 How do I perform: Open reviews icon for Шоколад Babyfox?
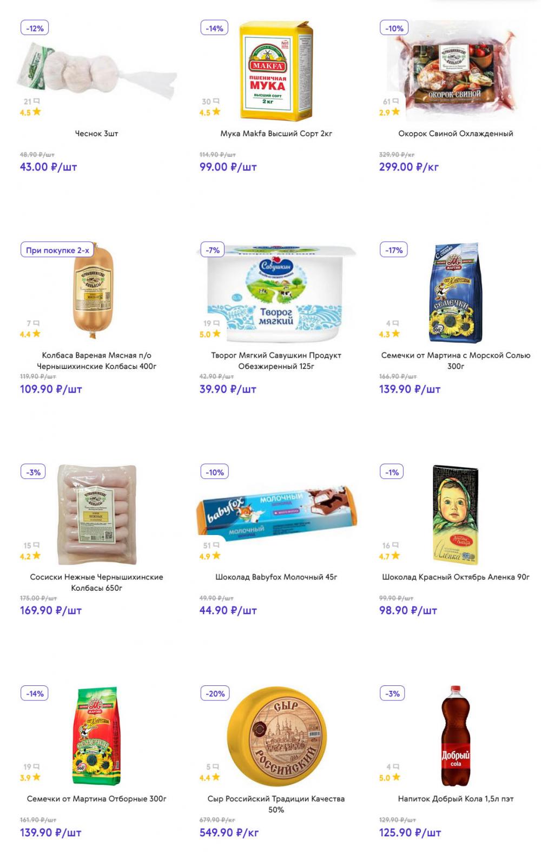point(216,545)
